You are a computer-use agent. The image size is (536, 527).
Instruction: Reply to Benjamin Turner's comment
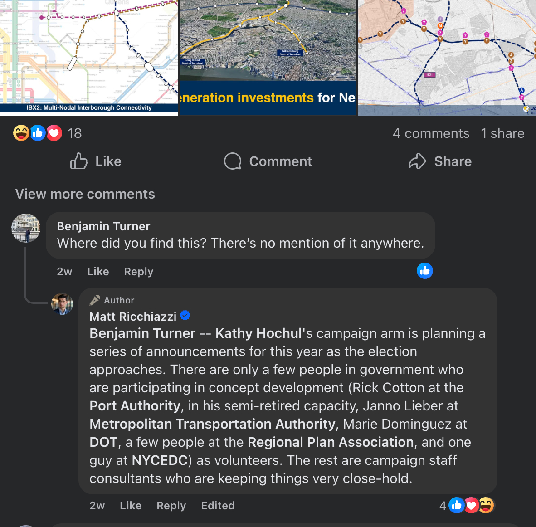(139, 272)
